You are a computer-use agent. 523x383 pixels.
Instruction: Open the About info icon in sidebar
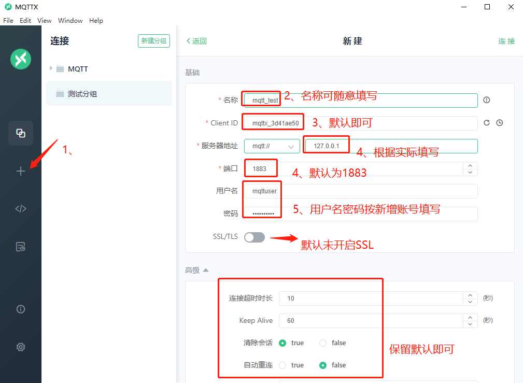[21, 309]
